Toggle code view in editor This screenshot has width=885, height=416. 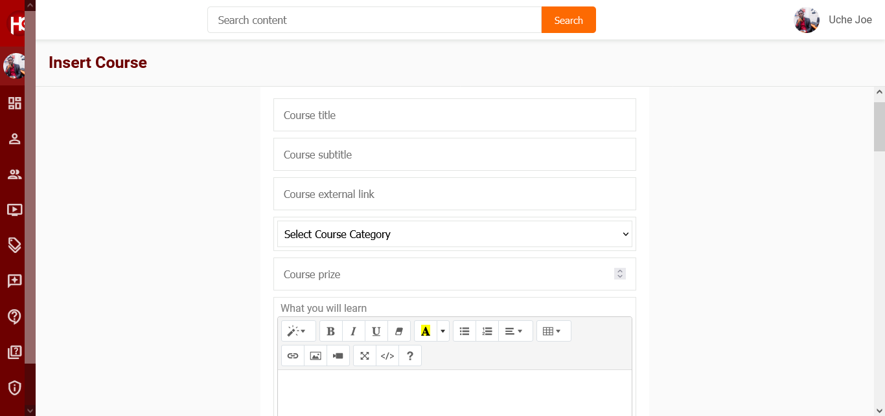[x=387, y=356]
